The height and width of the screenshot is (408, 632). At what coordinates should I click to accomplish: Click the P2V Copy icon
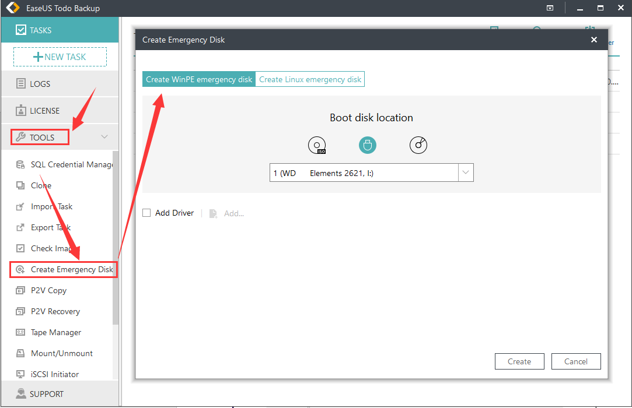point(20,290)
